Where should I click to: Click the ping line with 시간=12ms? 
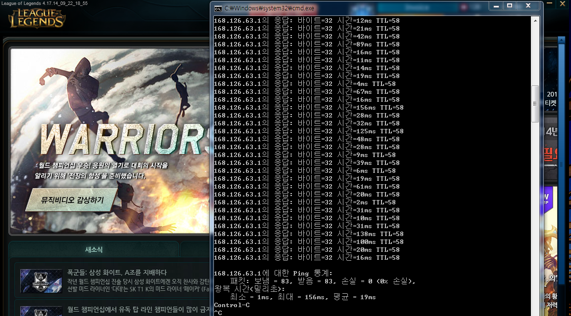(307, 21)
